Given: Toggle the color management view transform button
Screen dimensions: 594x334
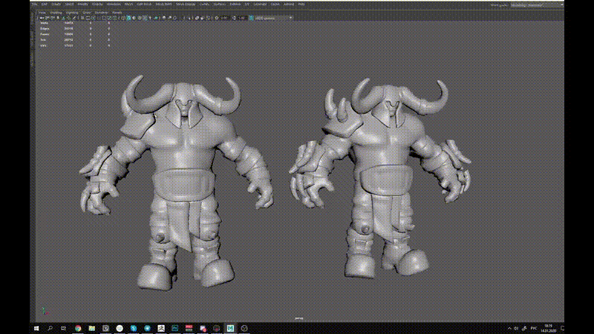Looking at the screenshot, I should pos(250,17).
